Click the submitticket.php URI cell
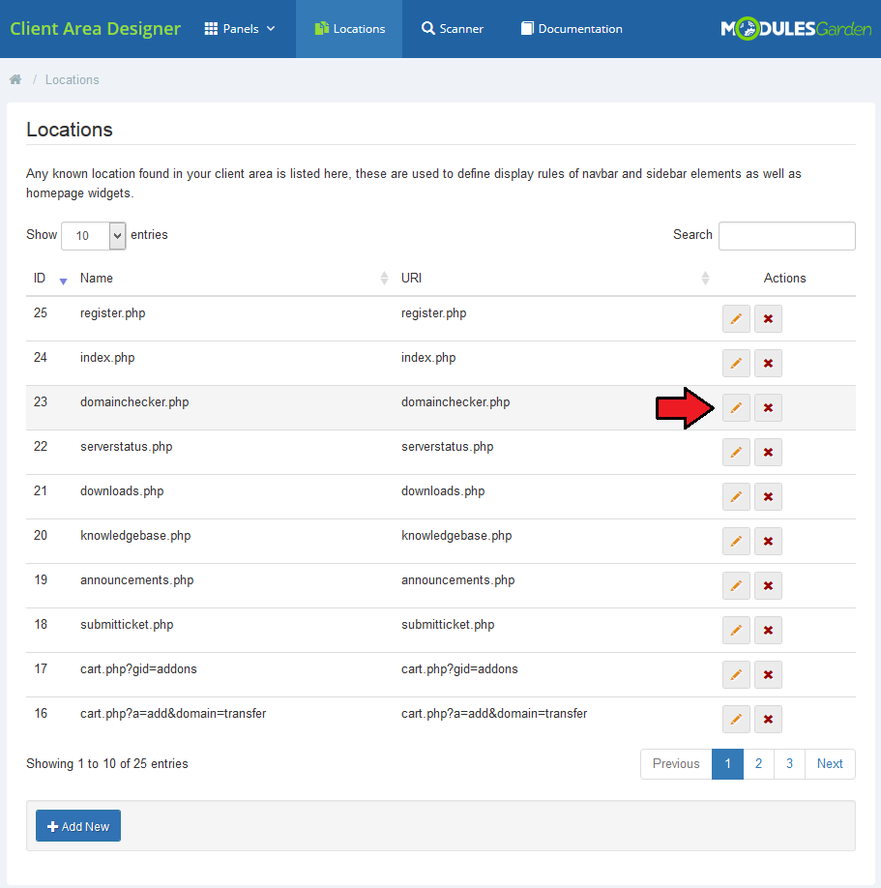Viewport: 881px width, 888px height. coord(448,625)
